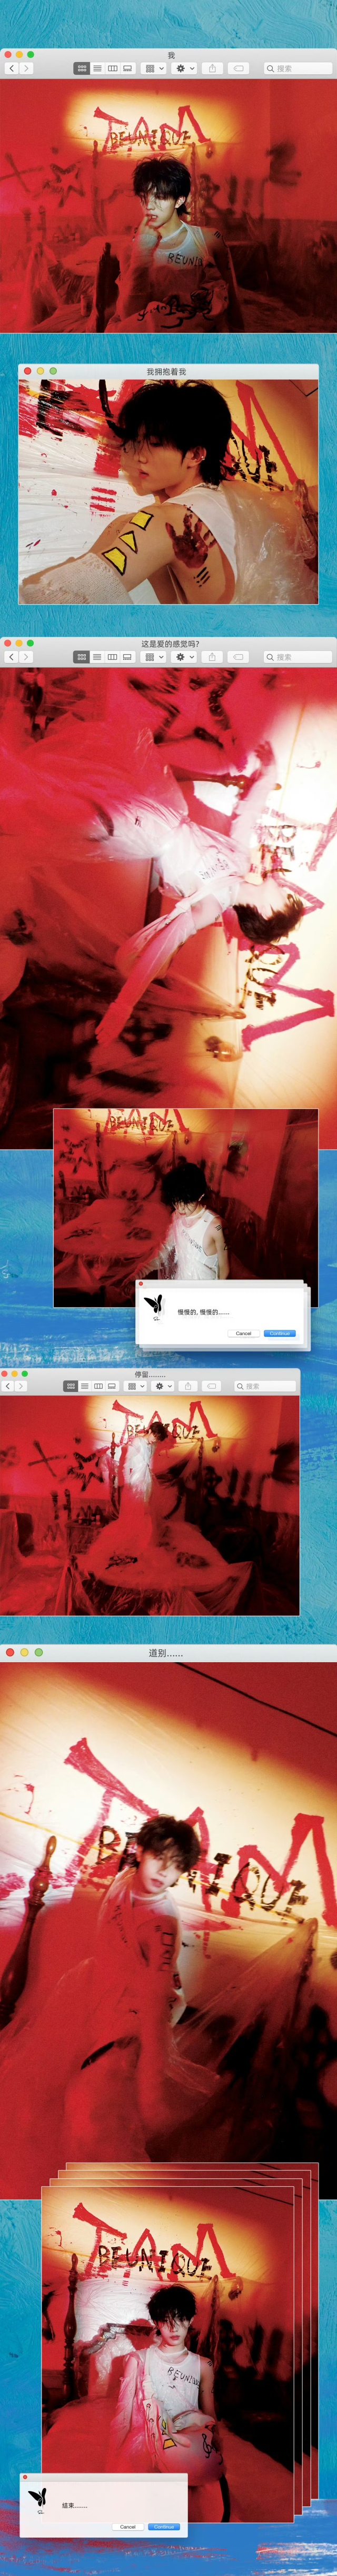Viewport: 337px width, 2576px height.
Task: Select column view in the "这是爱的感觉吗?" window
Action: pyautogui.click(x=113, y=657)
